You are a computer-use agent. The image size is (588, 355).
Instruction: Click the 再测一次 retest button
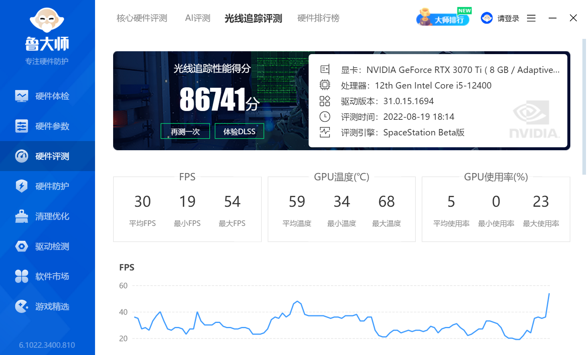(185, 131)
